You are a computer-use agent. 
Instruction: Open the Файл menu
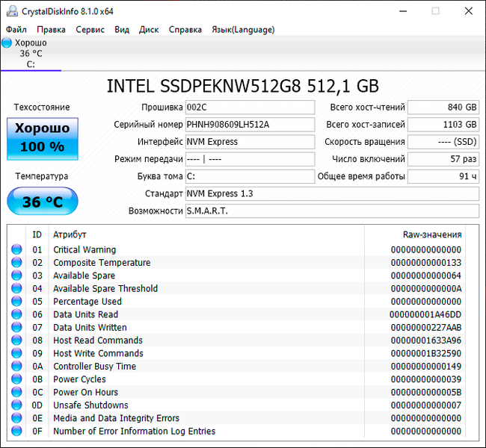[x=16, y=30]
